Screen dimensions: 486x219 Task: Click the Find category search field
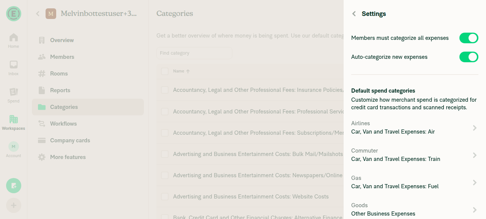pos(194,53)
